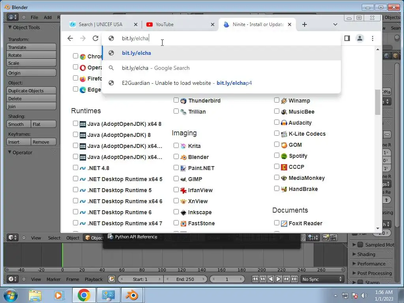The width and height of the screenshot is (404, 303).
Task: Open Windows Media Player taskbar icon
Action: tap(58, 295)
